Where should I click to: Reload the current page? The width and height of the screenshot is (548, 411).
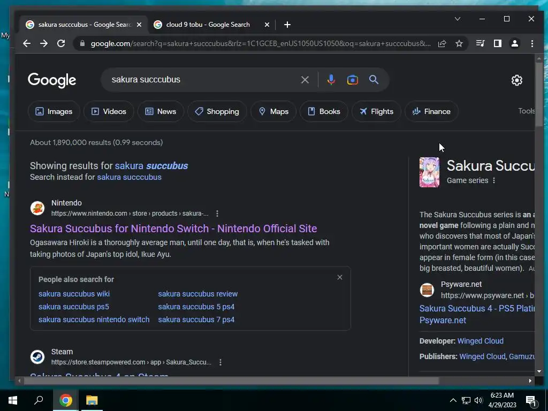(61, 43)
